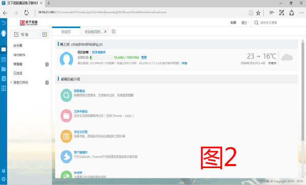Screen dimensions: 306x185
Task: Click the green 安全锁 circle icon
Action: coord(66,174)
